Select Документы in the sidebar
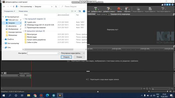Screen dimensions: 175x98 pos(12,26)
